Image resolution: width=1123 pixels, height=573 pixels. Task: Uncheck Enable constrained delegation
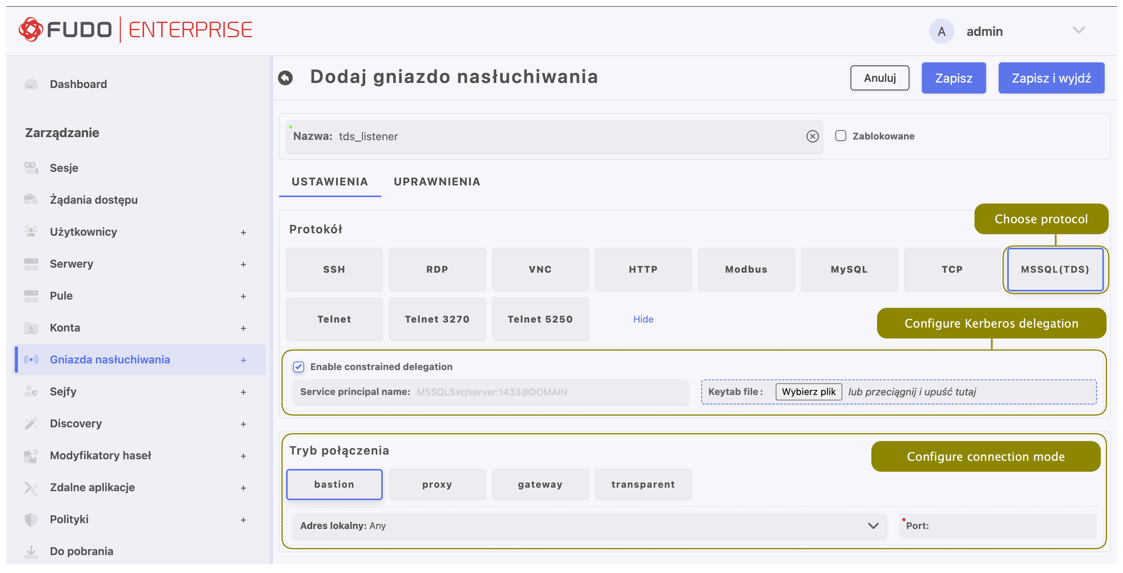point(299,367)
